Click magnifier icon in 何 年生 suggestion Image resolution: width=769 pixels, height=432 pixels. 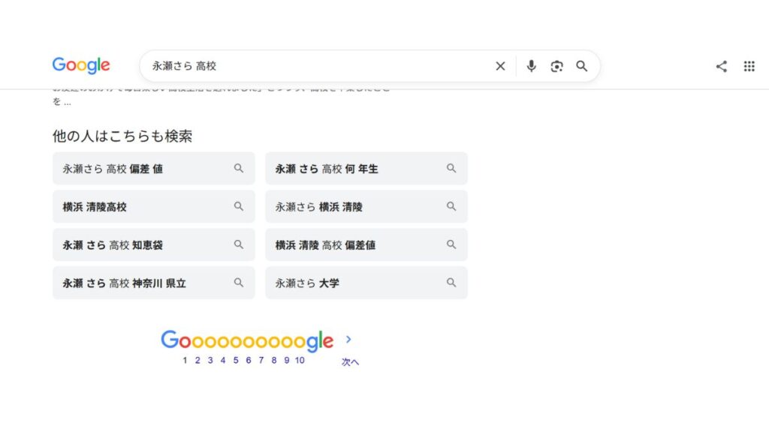[451, 169]
